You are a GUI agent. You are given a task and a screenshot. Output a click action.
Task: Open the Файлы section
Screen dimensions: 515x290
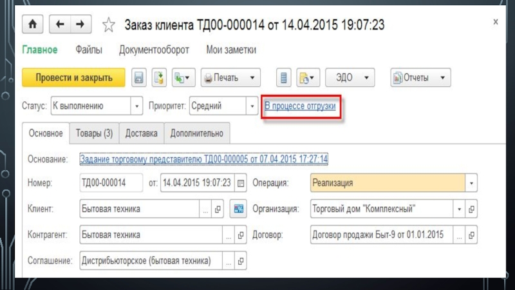tap(89, 50)
